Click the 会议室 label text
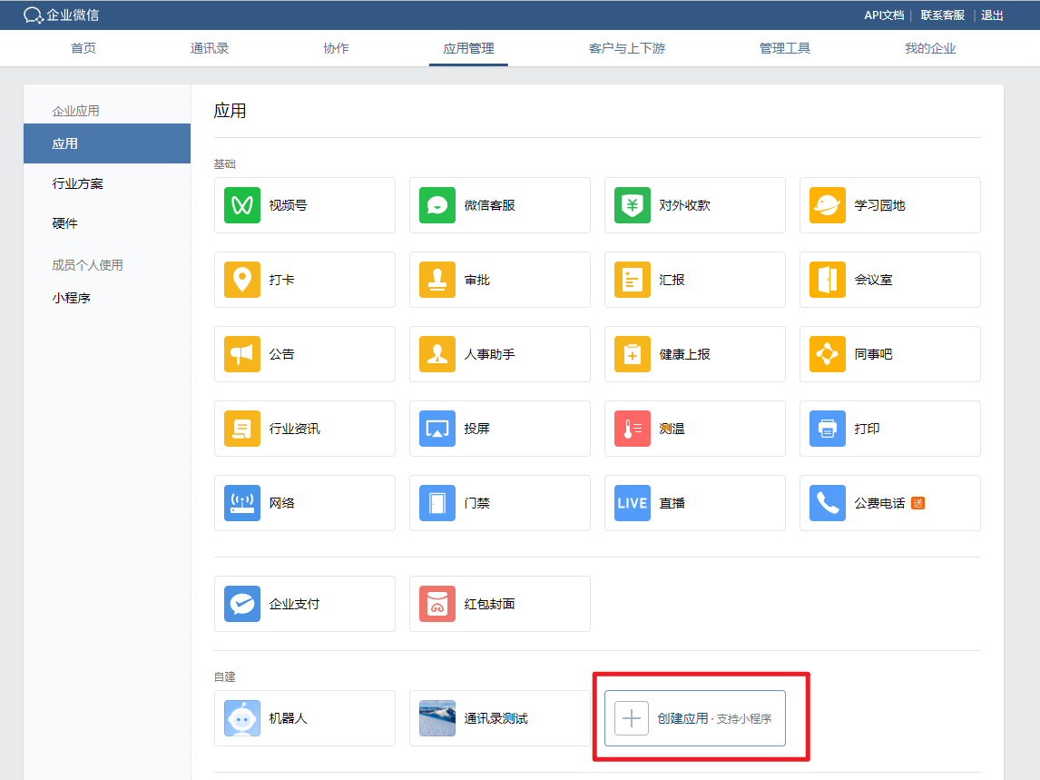 click(x=873, y=280)
